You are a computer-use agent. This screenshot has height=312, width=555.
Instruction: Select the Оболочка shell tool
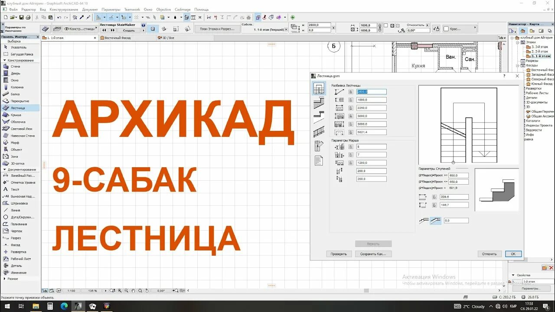pos(20,122)
